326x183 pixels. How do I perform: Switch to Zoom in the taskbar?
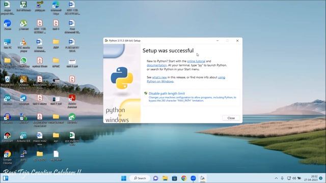[193, 178]
